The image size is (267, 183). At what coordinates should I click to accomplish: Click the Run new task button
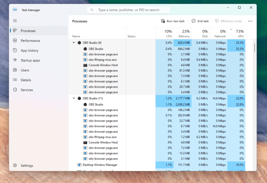click(173, 21)
